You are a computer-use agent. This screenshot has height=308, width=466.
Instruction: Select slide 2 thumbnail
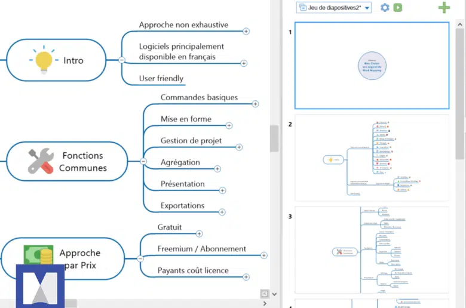[x=371, y=158]
